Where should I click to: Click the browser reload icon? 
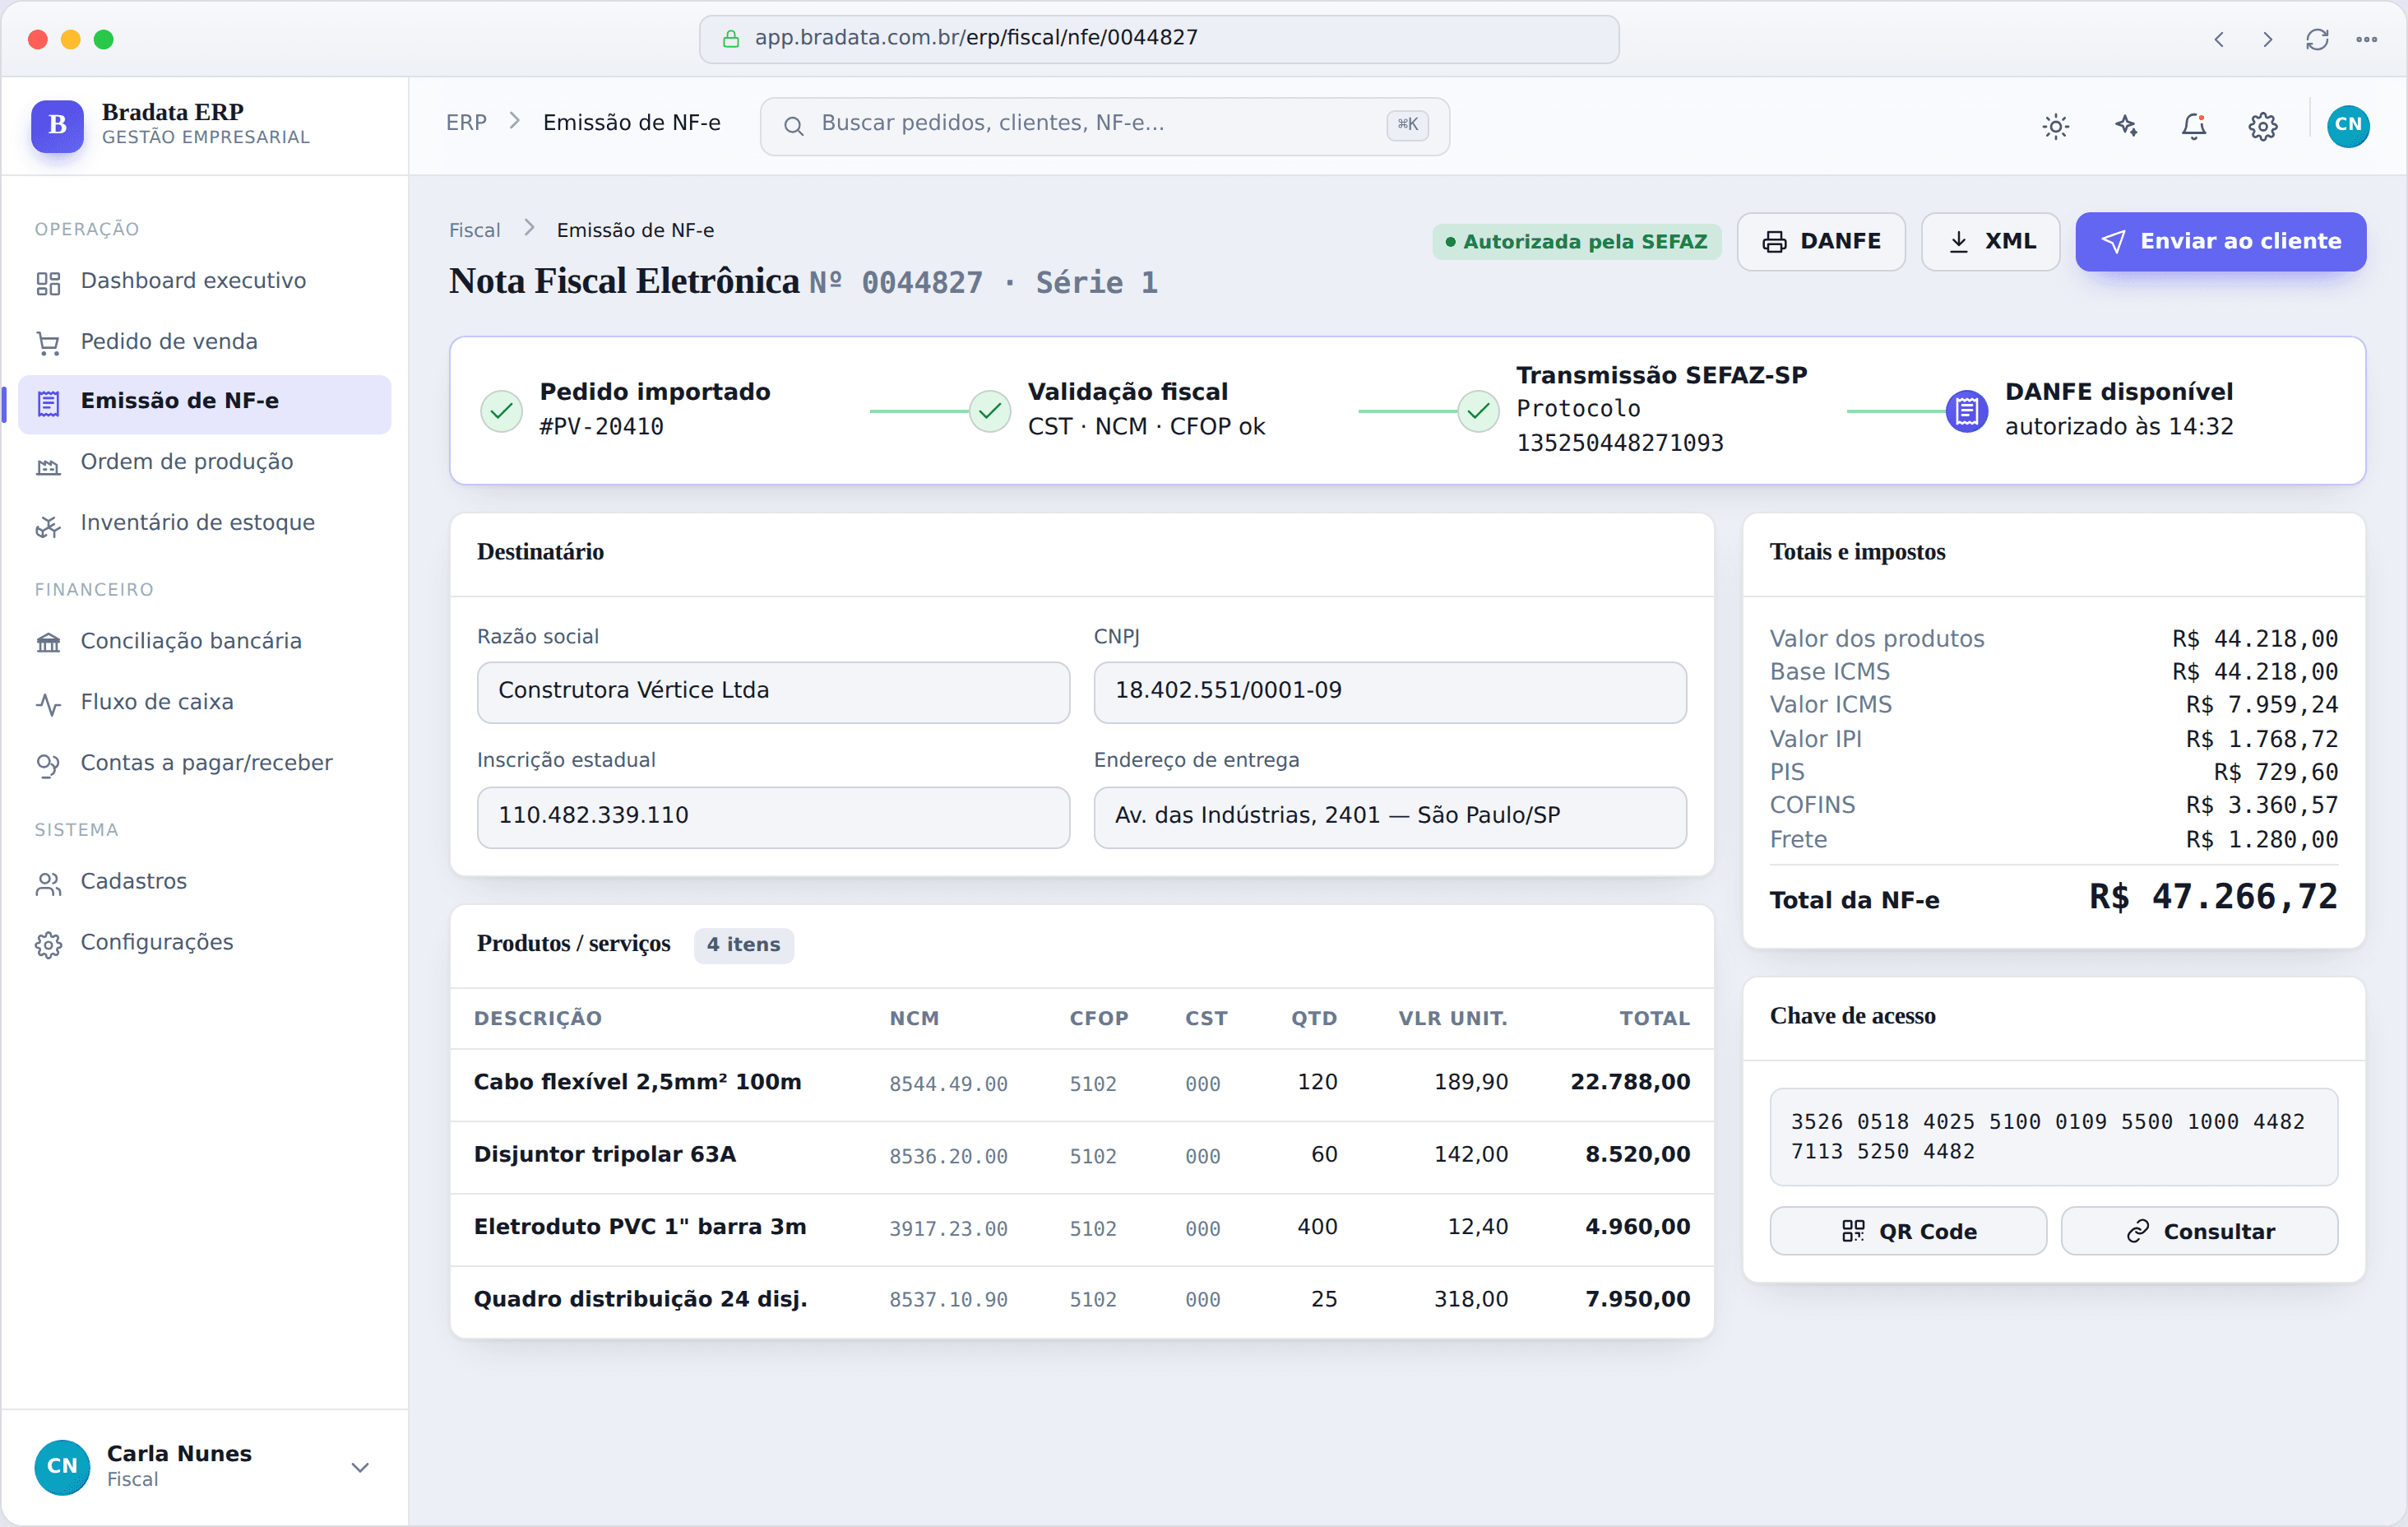(2317, 39)
